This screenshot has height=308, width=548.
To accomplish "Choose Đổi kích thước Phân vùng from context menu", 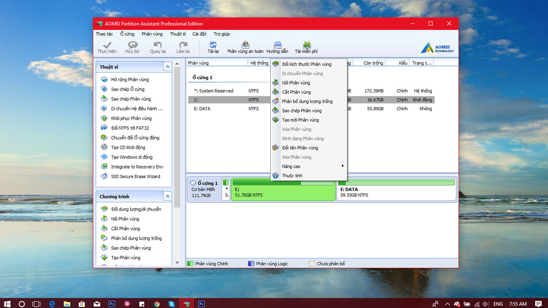I will (309, 64).
